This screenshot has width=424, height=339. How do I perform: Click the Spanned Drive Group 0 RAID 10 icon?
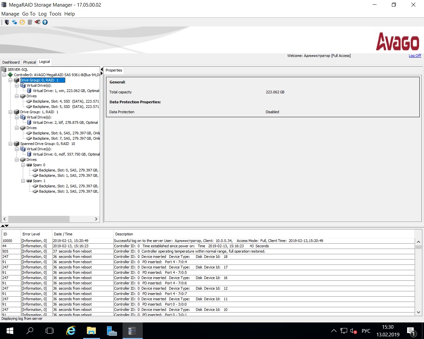[x=17, y=144]
